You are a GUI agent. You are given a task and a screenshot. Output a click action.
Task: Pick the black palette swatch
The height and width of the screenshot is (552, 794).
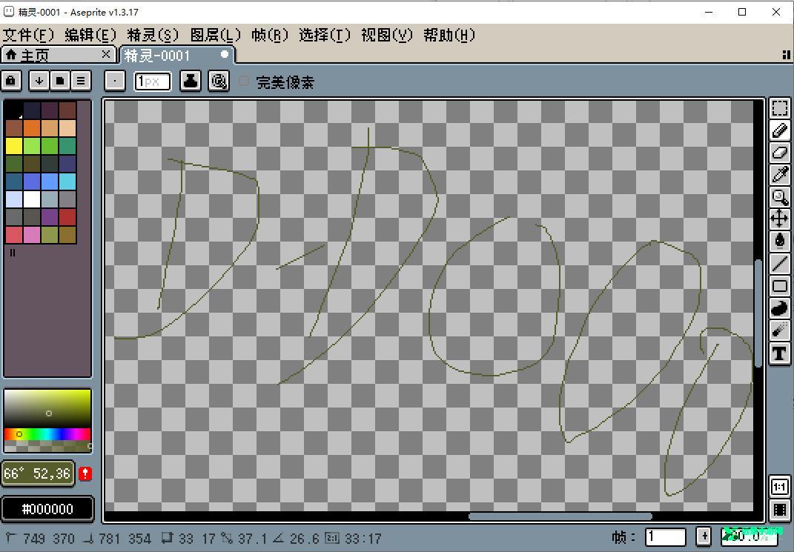pyautogui.click(x=13, y=110)
